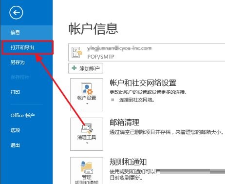Click the 帐户和社交网络设置 heading
Screen dimensions: 225x184
(x=143, y=83)
